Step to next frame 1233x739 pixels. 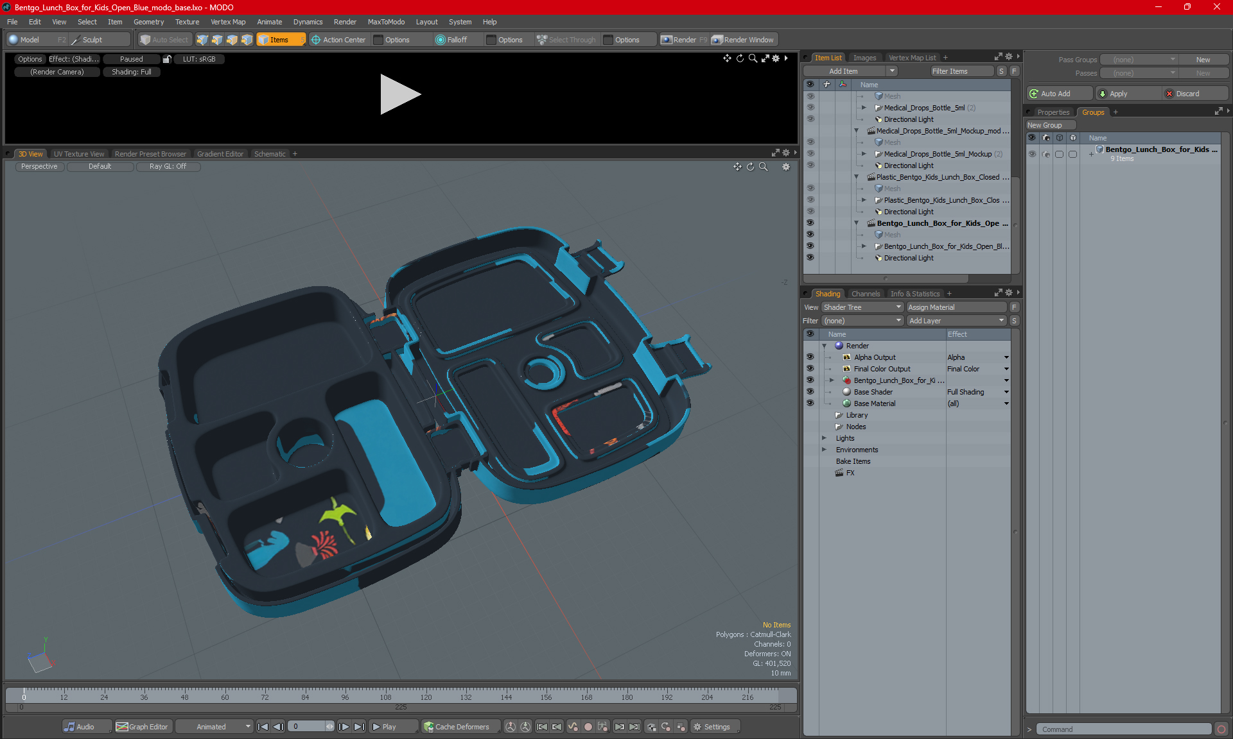[344, 727]
